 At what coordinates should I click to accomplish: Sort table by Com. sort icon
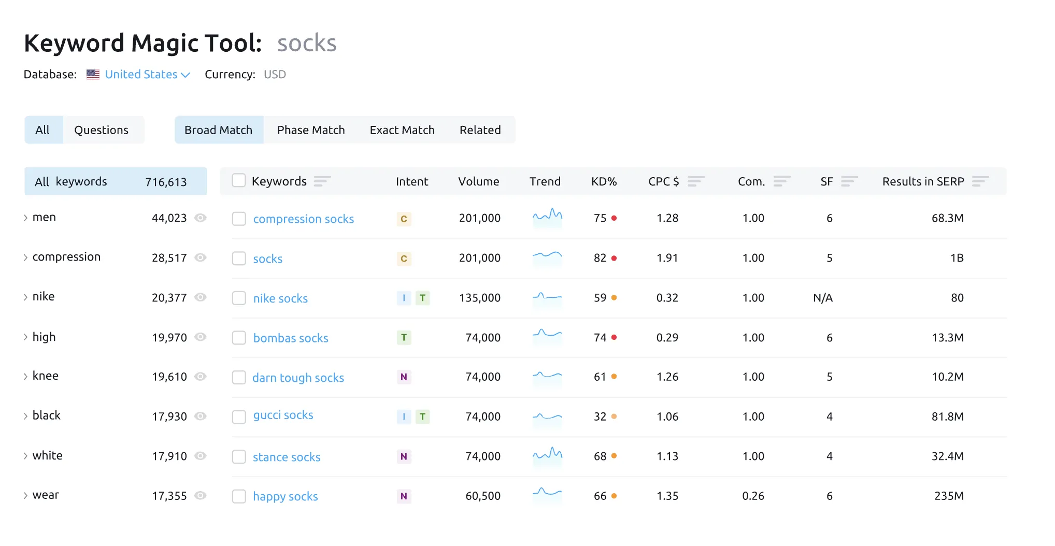pyautogui.click(x=782, y=181)
